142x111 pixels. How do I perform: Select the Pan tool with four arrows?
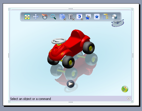tap(36, 17)
